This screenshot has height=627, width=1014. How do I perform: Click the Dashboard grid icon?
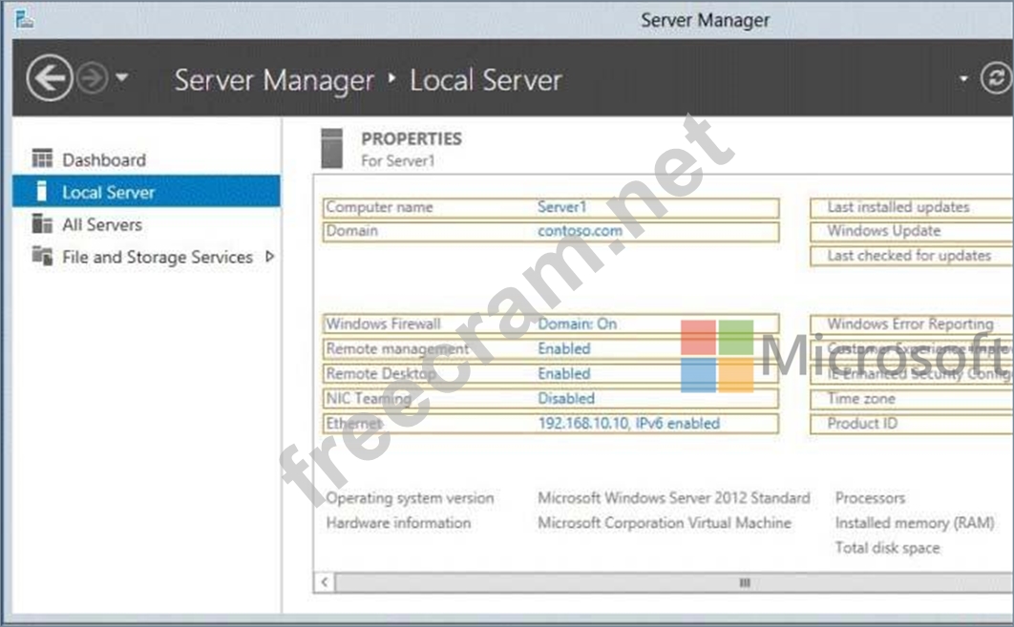pyautogui.click(x=43, y=158)
